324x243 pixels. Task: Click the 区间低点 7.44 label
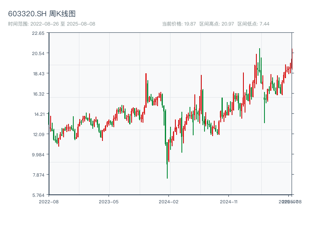point(253,24)
